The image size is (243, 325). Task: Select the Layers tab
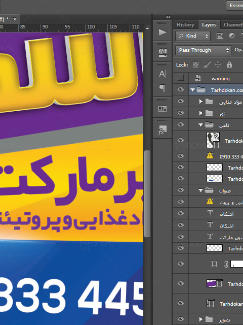click(209, 25)
